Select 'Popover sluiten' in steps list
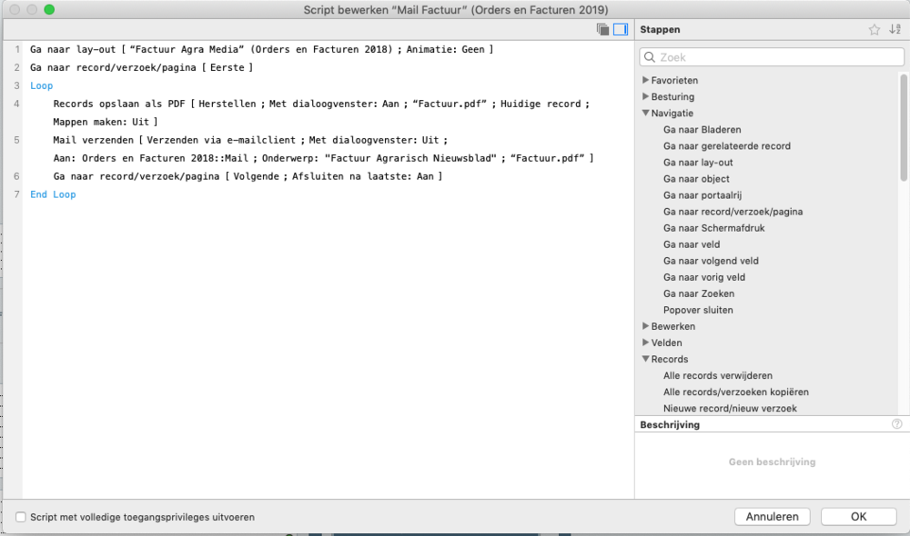The height and width of the screenshot is (536, 910). click(x=698, y=310)
